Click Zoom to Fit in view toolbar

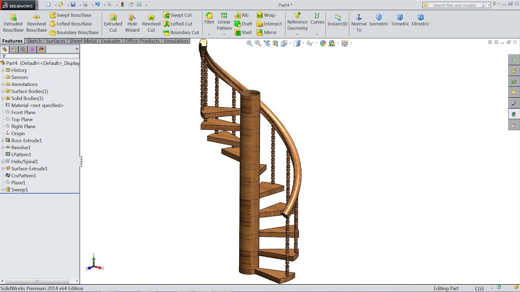pyautogui.click(x=249, y=43)
